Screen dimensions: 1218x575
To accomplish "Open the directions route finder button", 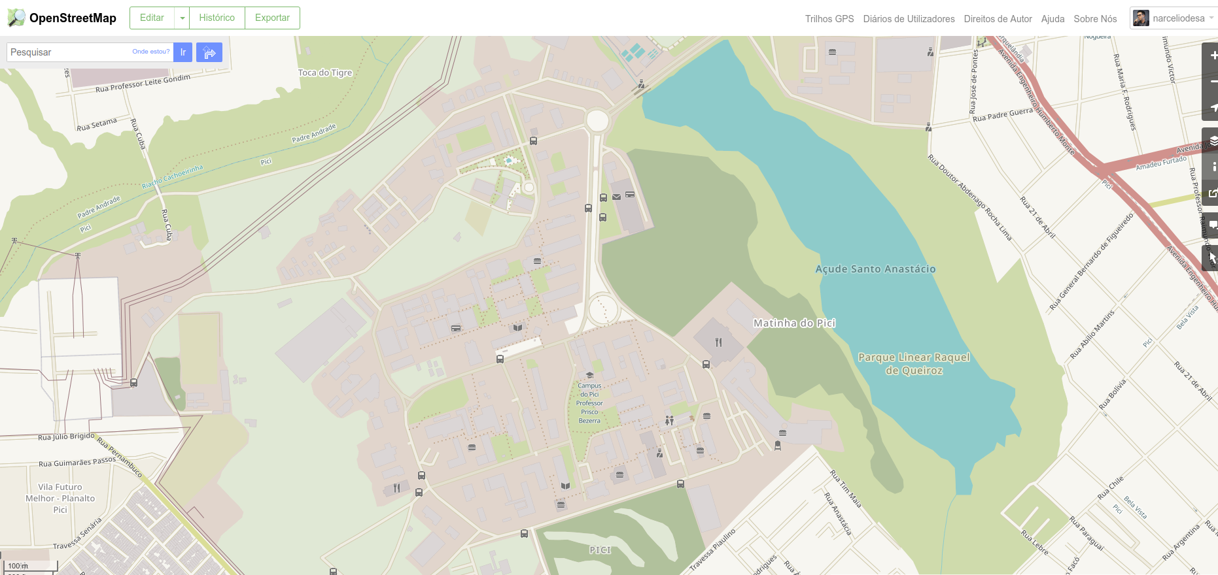I will tap(209, 52).
